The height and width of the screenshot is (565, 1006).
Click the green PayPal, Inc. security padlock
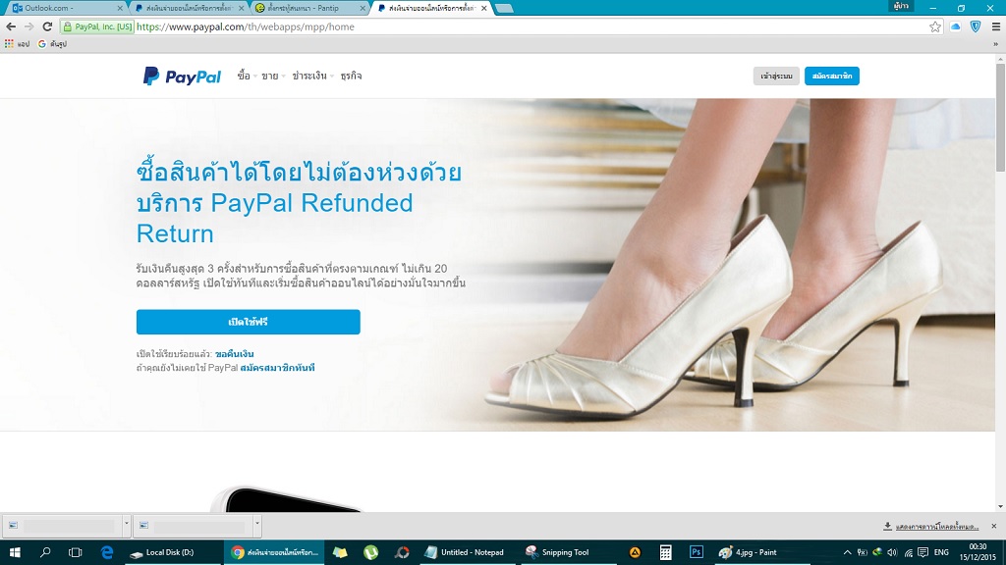point(68,26)
